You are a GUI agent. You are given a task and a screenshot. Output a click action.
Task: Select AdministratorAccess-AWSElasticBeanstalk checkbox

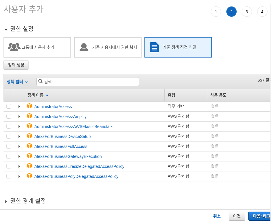pyautogui.click(x=9, y=126)
